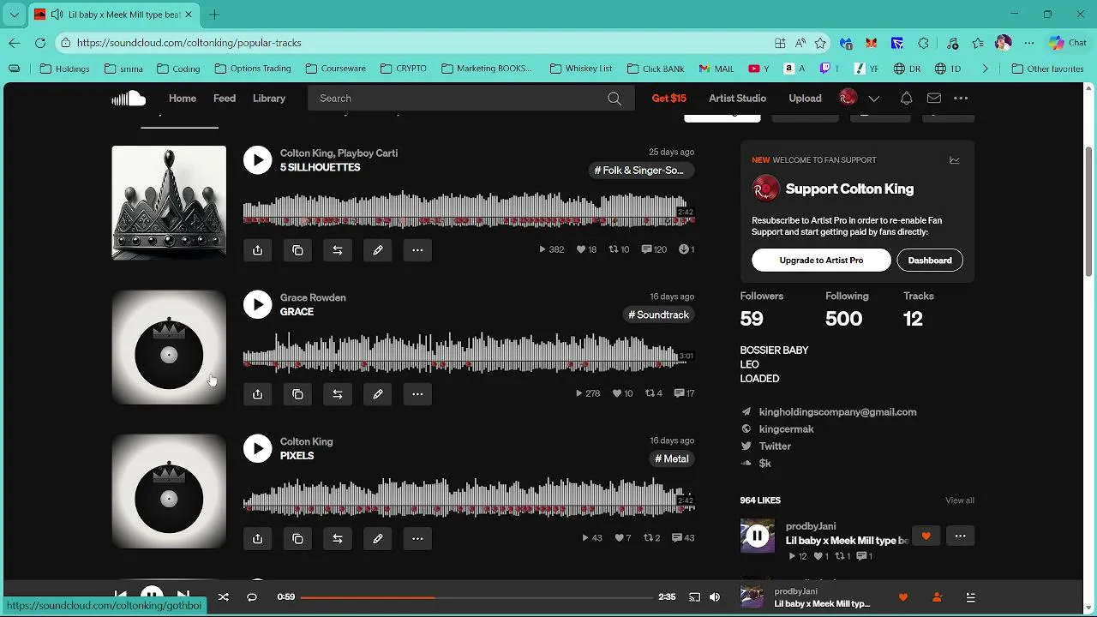Click the Folk & Singer-So... tag
Image resolution: width=1097 pixels, height=617 pixels.
pyautogui.click(x=639, y=171)
